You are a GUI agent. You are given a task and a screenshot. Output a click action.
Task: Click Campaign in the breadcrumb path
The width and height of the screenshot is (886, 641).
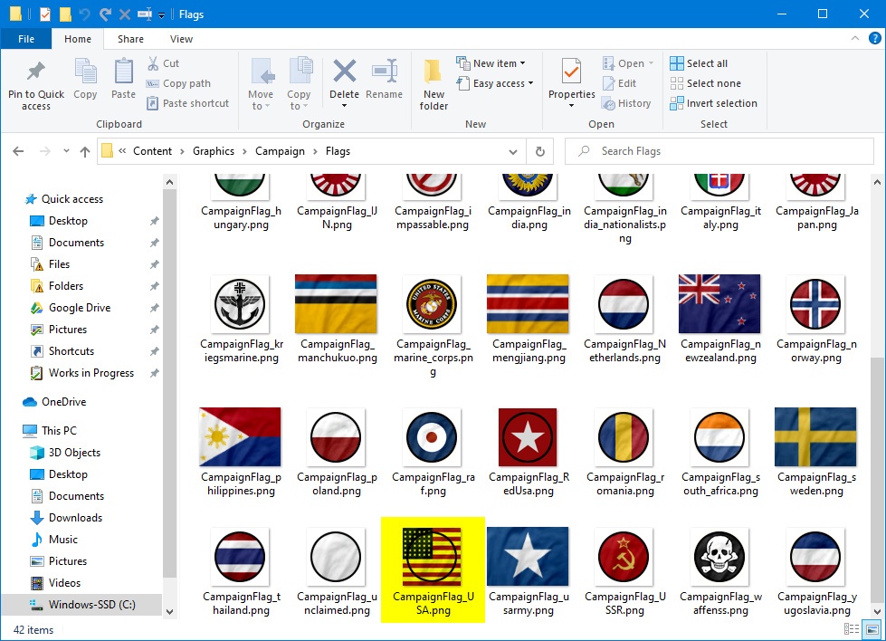point(280,151)
